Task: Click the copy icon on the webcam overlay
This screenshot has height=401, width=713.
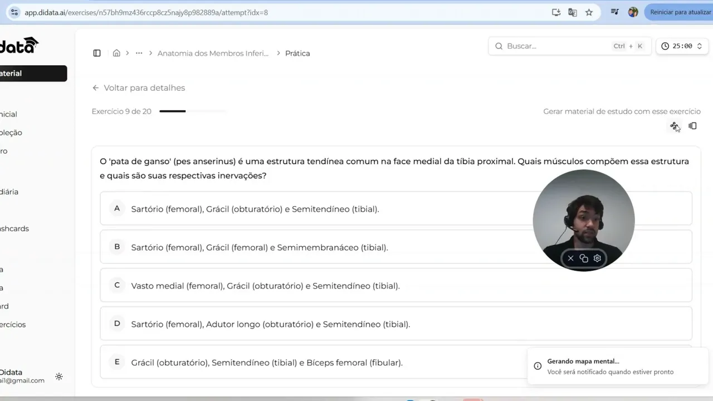Action: pyautogui.click(x=584, y=258)
